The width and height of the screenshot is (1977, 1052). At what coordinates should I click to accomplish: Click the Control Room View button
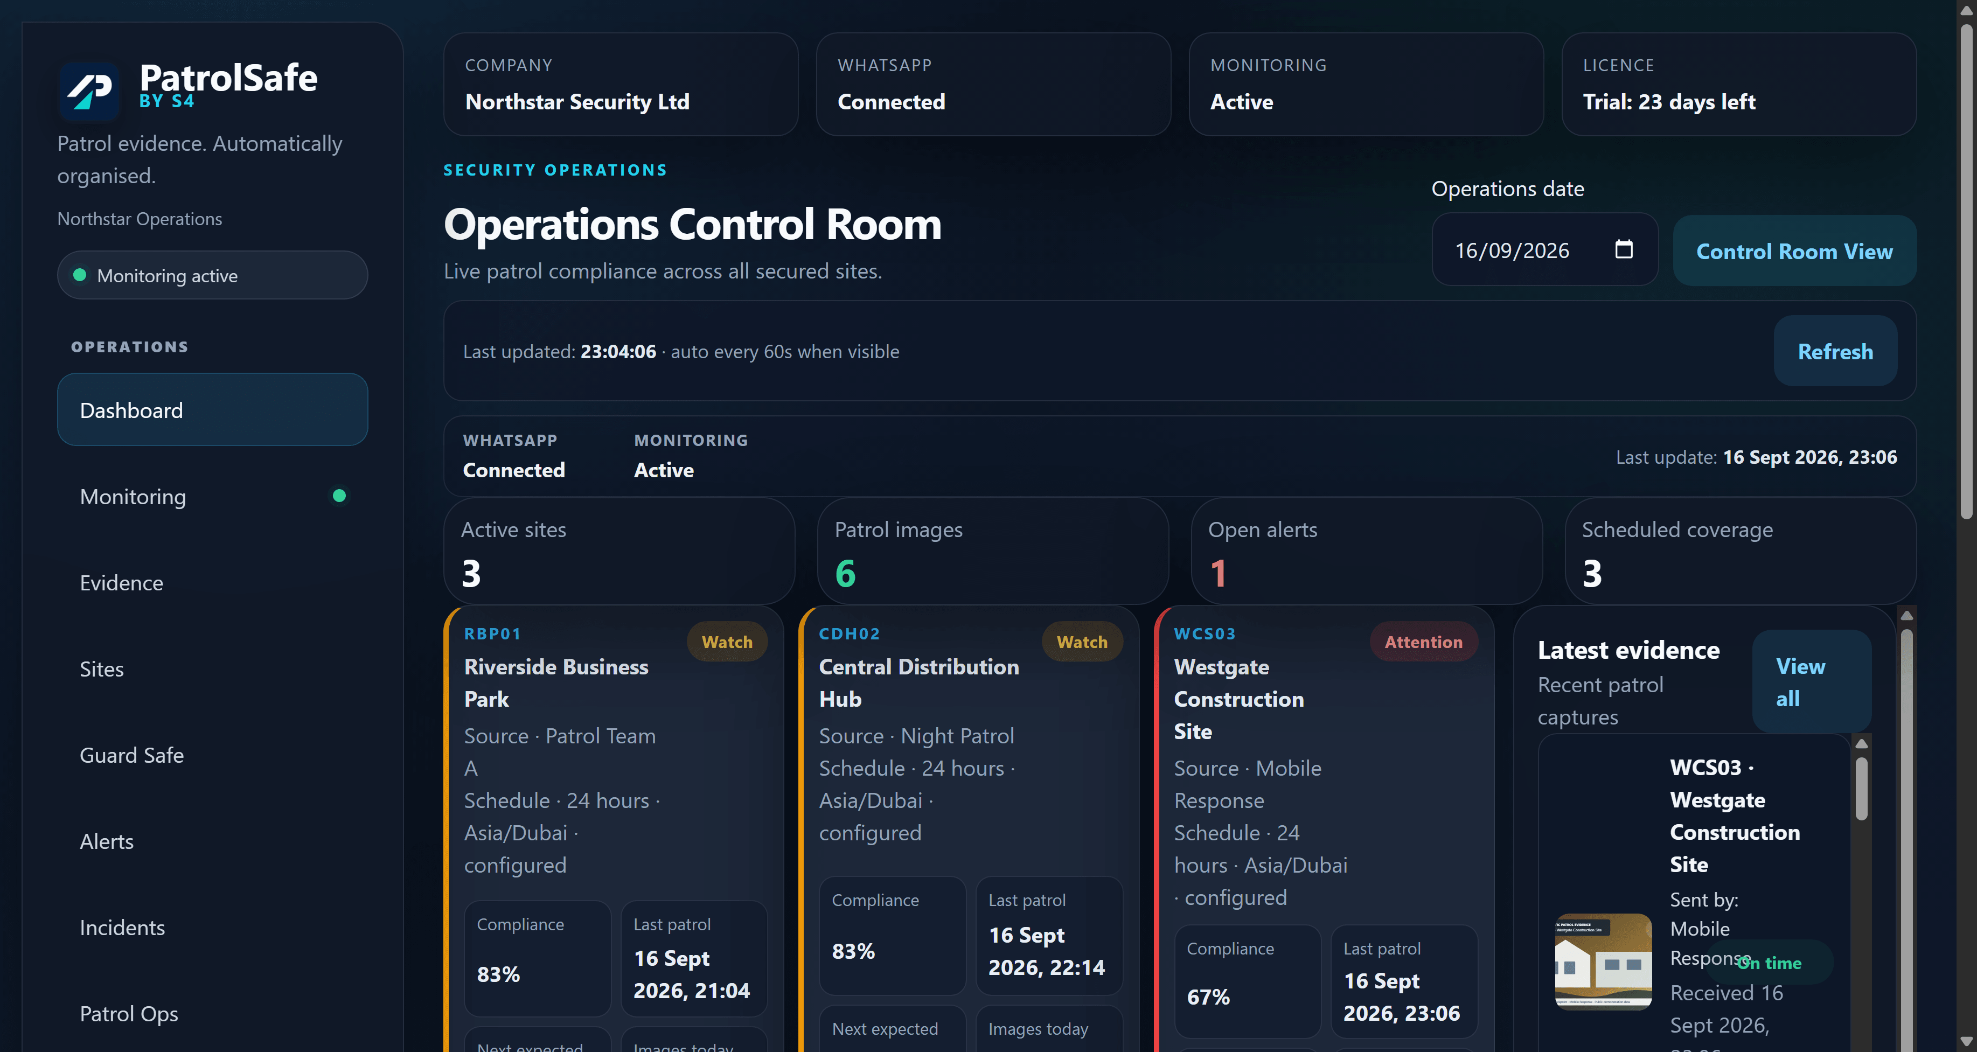coord(1794,251)
